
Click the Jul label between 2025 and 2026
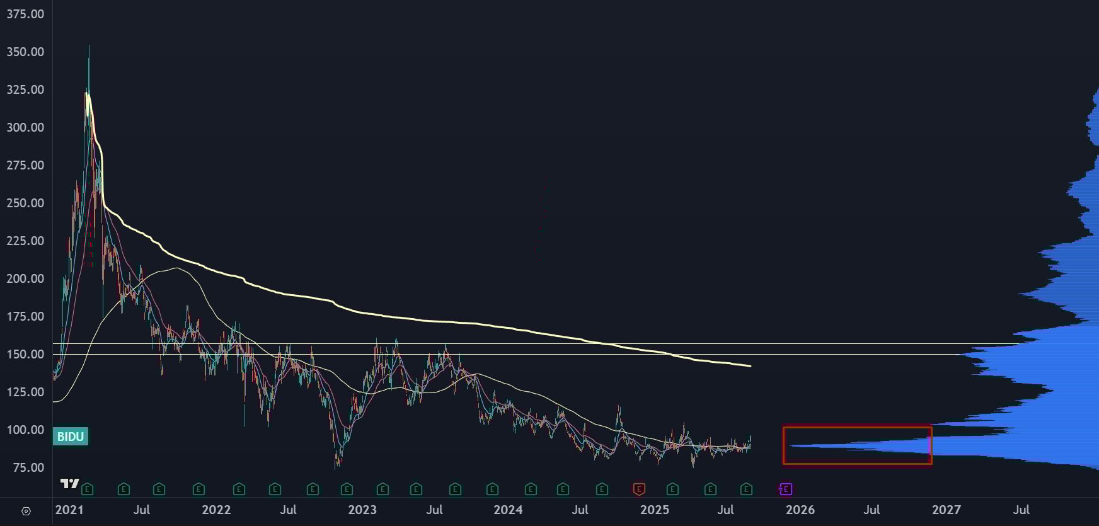coord(726,510)
